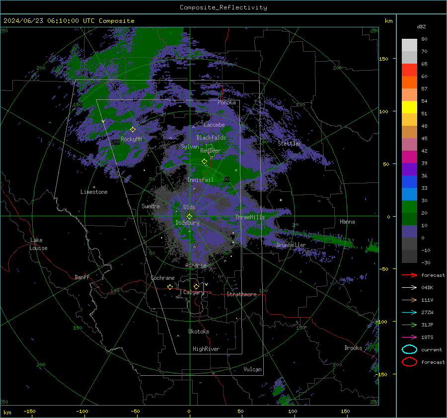
Task: Select the yellow diamond marker above RockyMH
Action: point(133,130)
